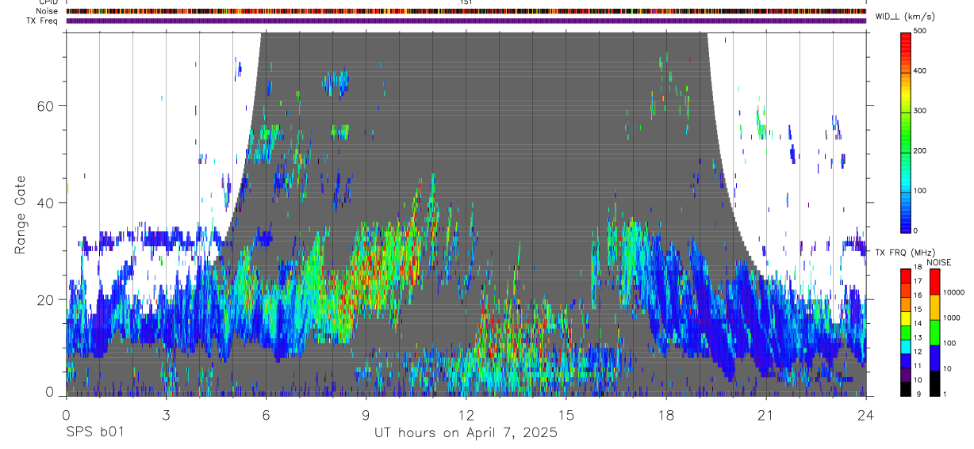This screenshot has height=449, width=974.
Task: Click the red swatch of TX frequency legend
Action: [x=906, y=276]
